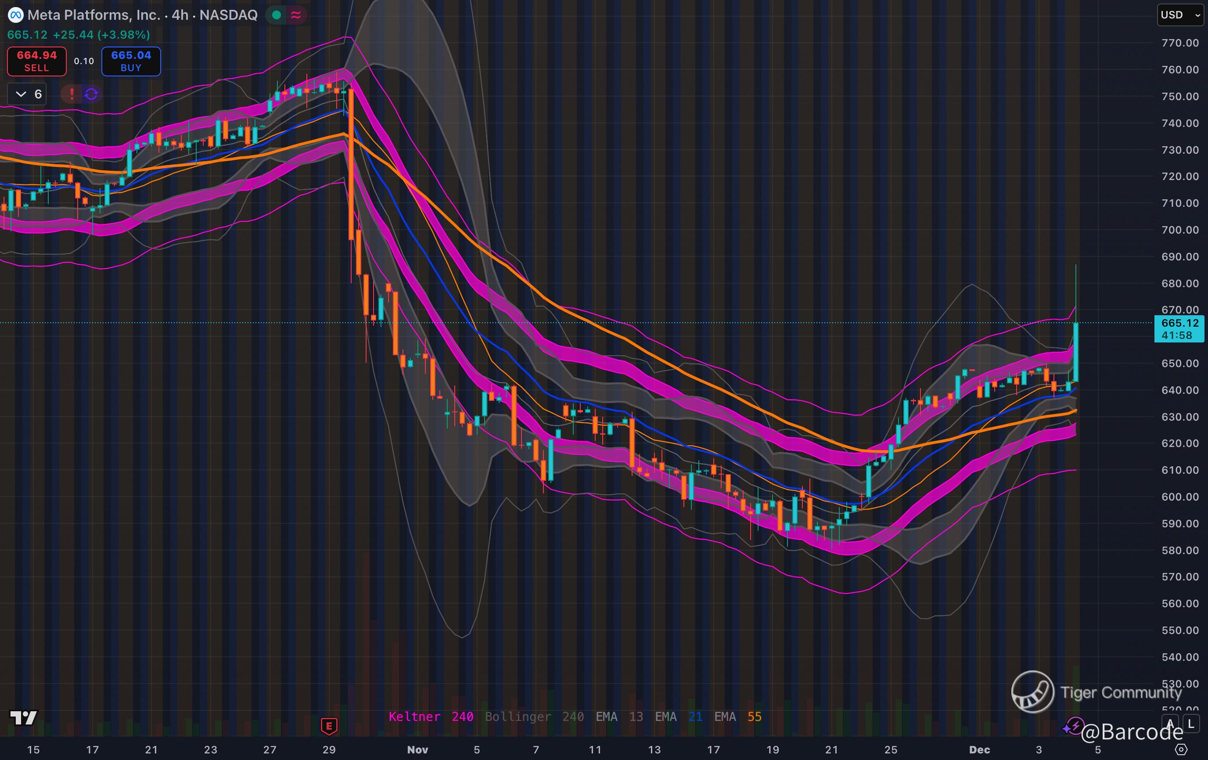The width and height of the screenshot is (1208, 760).
Task: Click the 665.12 current price label
Action: [x=1179, y=328]
